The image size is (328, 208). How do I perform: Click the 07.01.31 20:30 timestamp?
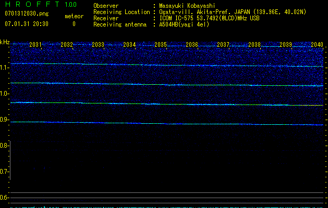(26, 24)
